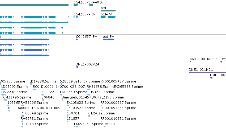Select the CG42657-RA transcript
Screen dimensions: 226x128
click(76, 17)
